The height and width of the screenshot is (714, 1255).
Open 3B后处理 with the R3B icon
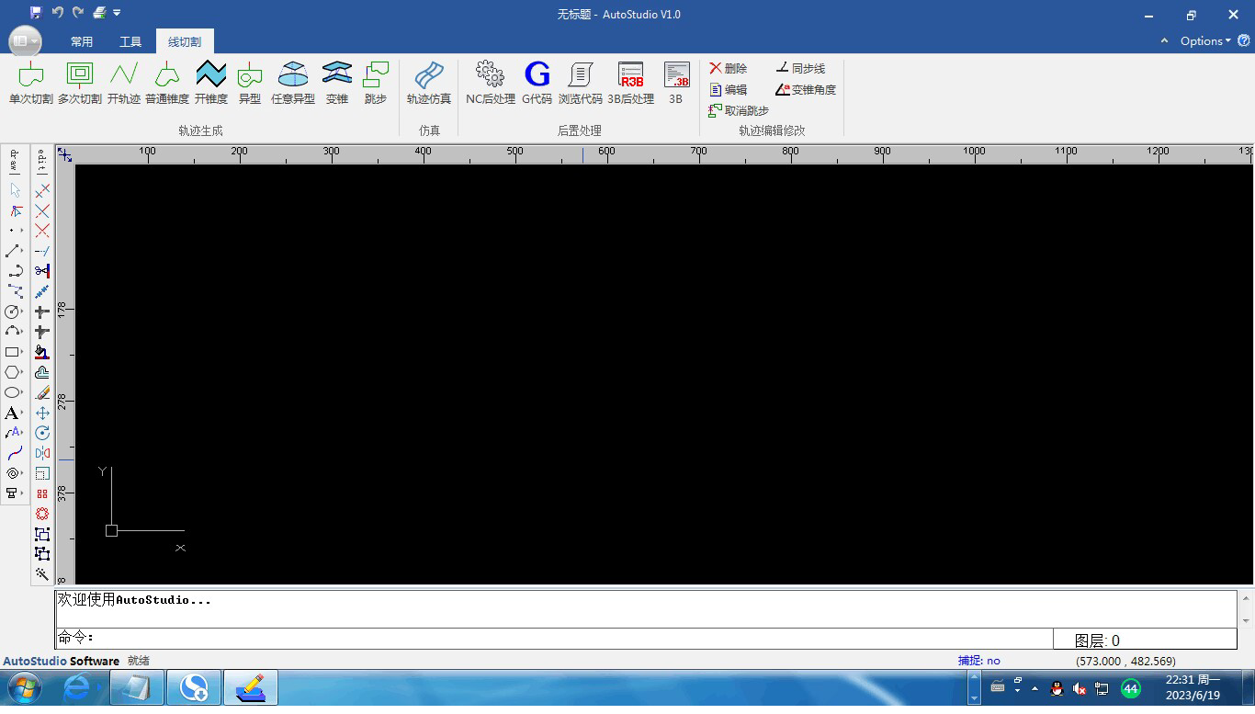click(x=630, y=83)
